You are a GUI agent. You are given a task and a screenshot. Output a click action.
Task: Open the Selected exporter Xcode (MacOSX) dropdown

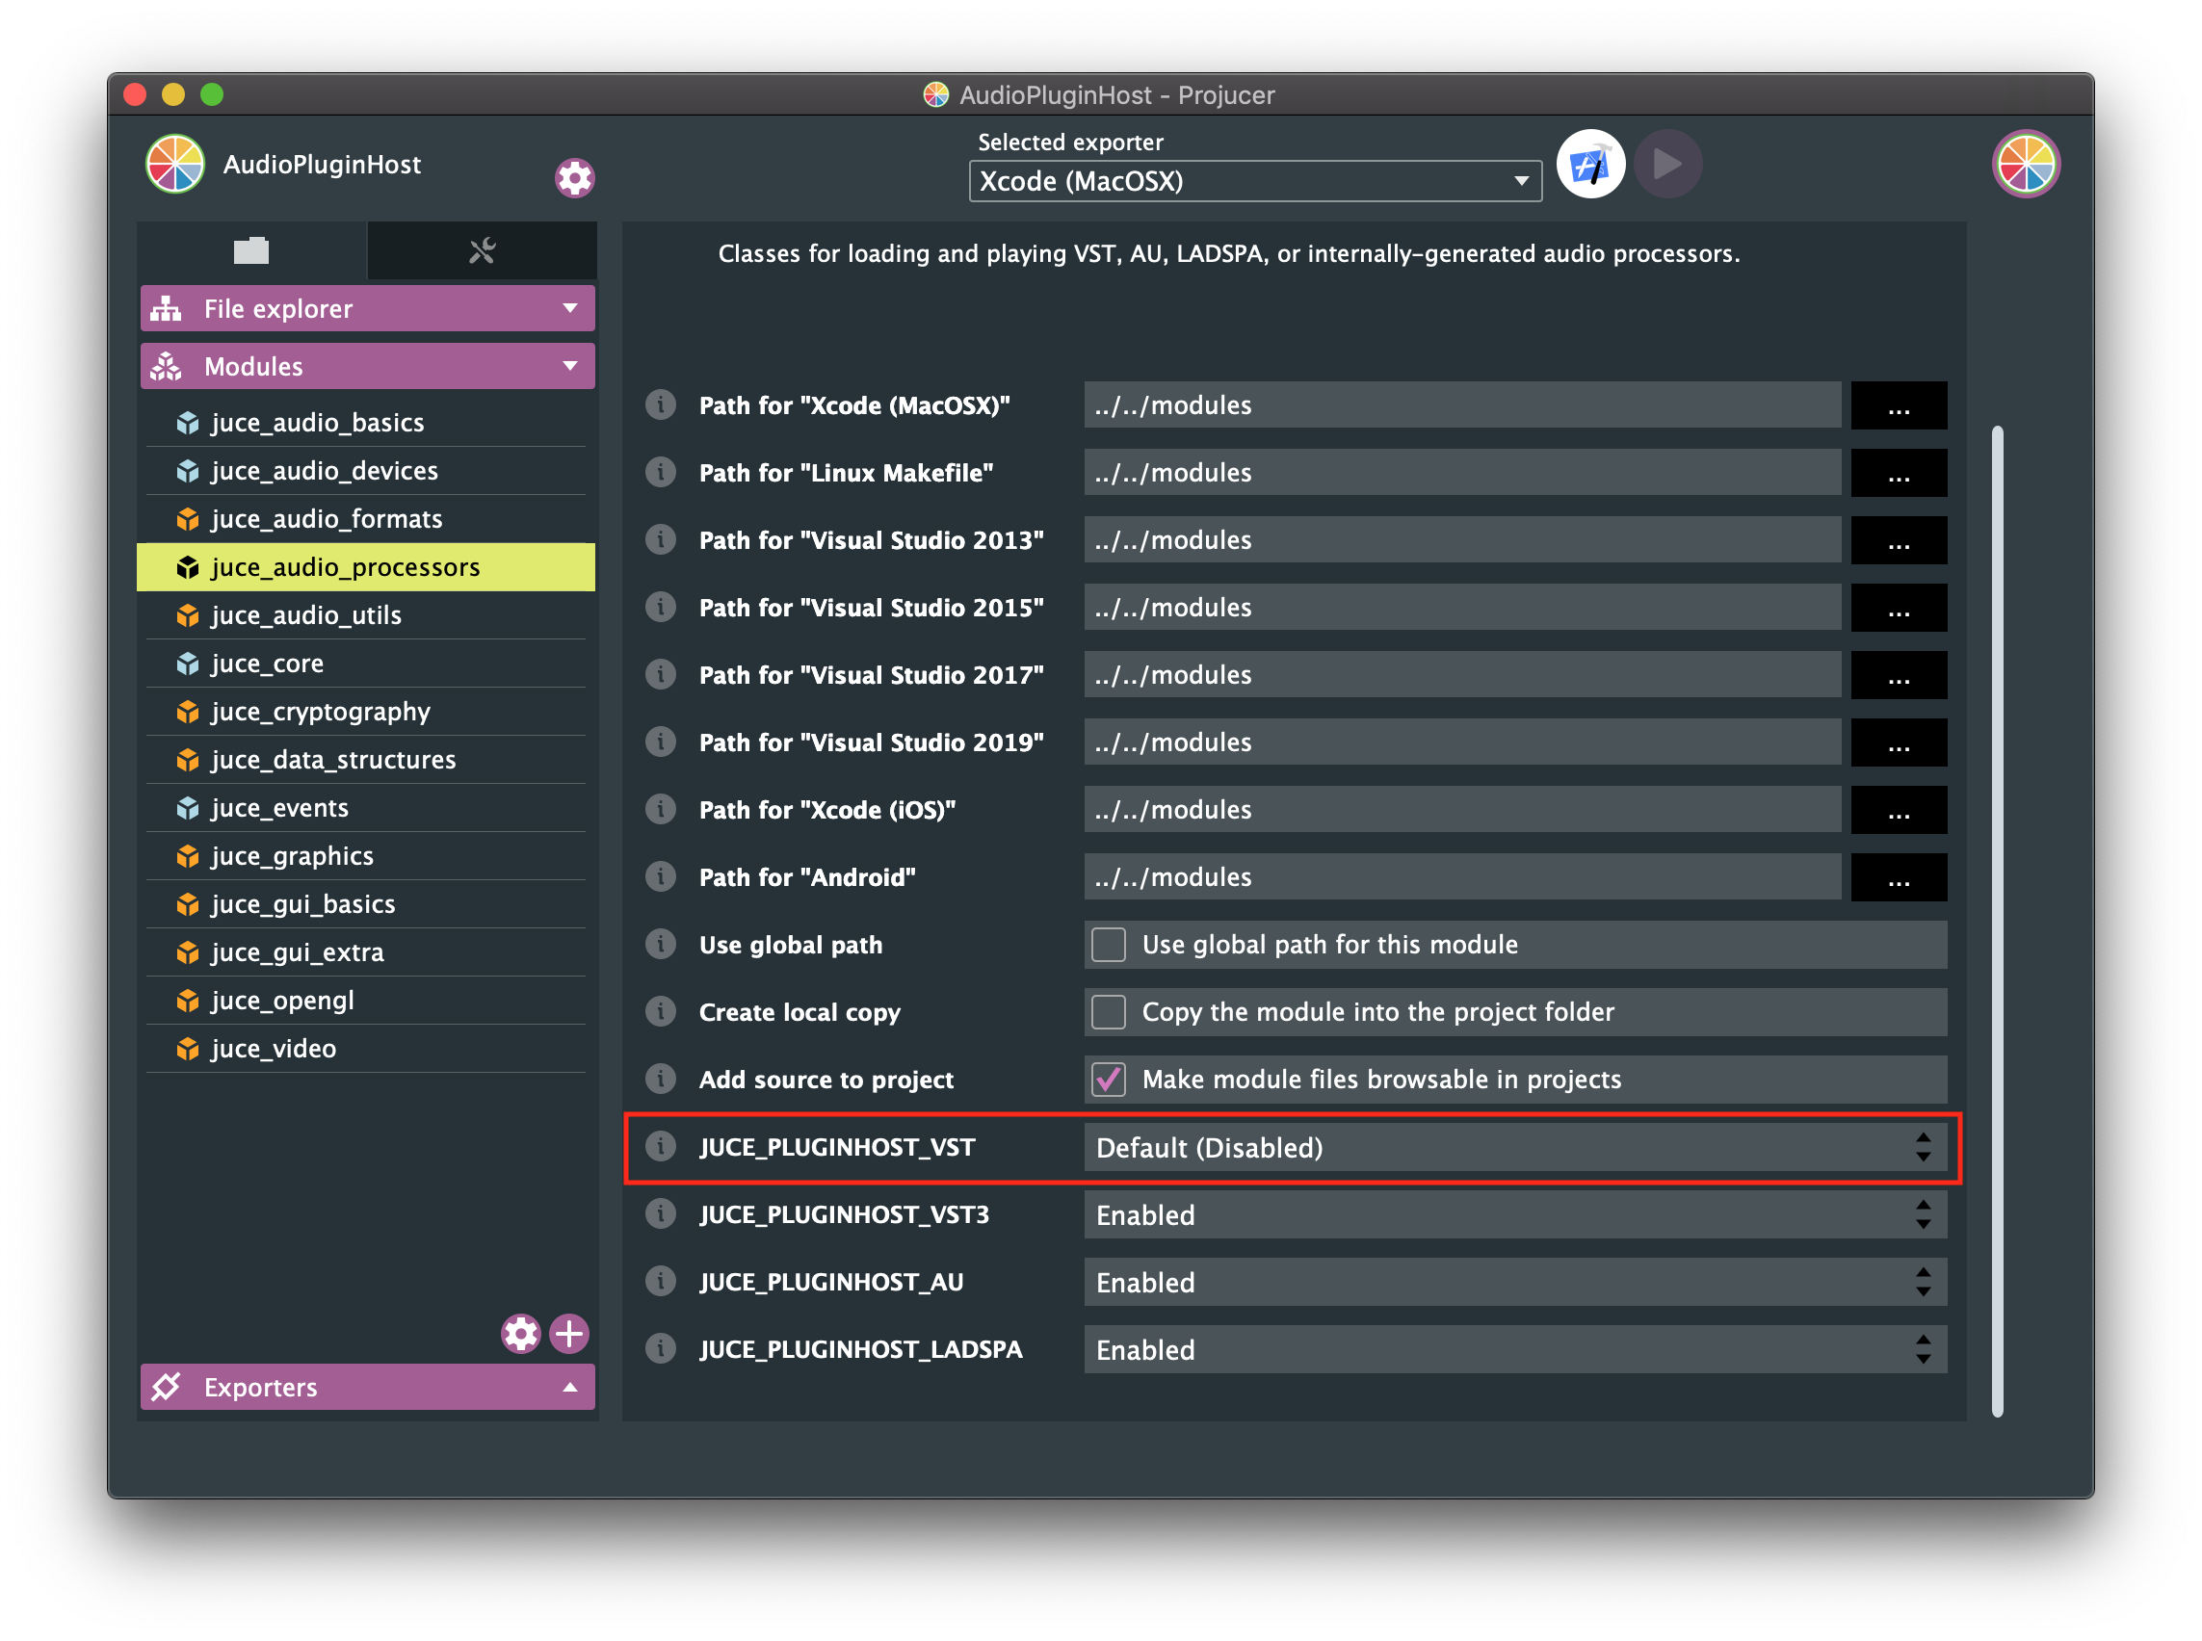[1255, 182]
